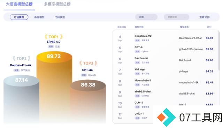Click the rank 10 Top marker

120,105
